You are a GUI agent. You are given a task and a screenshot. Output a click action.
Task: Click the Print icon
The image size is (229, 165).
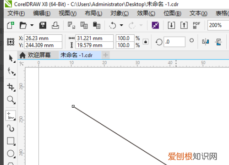pos(55,25)
